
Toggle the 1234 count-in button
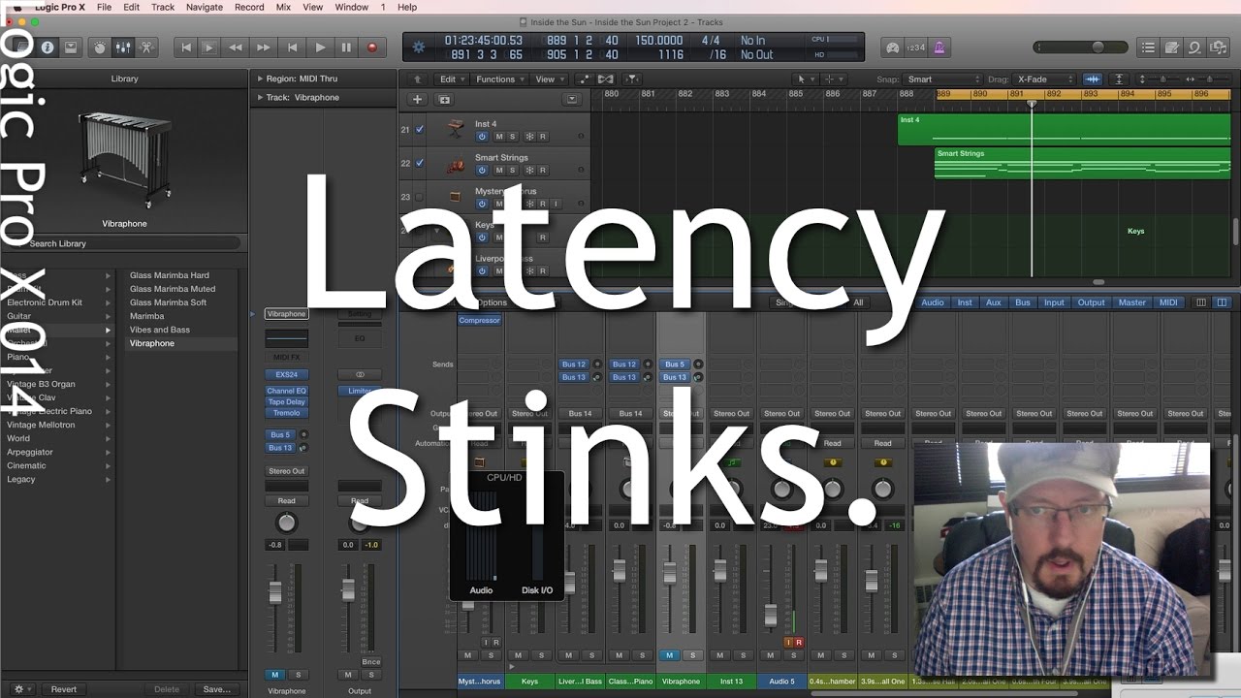916,47
